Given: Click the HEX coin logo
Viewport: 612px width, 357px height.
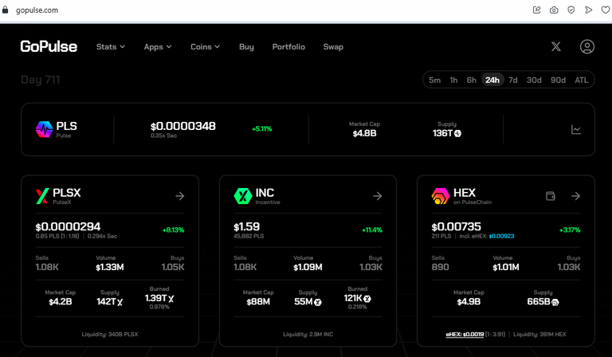Looking at the screenshot, I should click(441, 196).
